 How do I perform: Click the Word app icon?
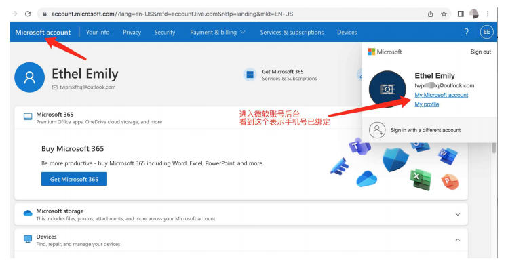pos(447,156)
